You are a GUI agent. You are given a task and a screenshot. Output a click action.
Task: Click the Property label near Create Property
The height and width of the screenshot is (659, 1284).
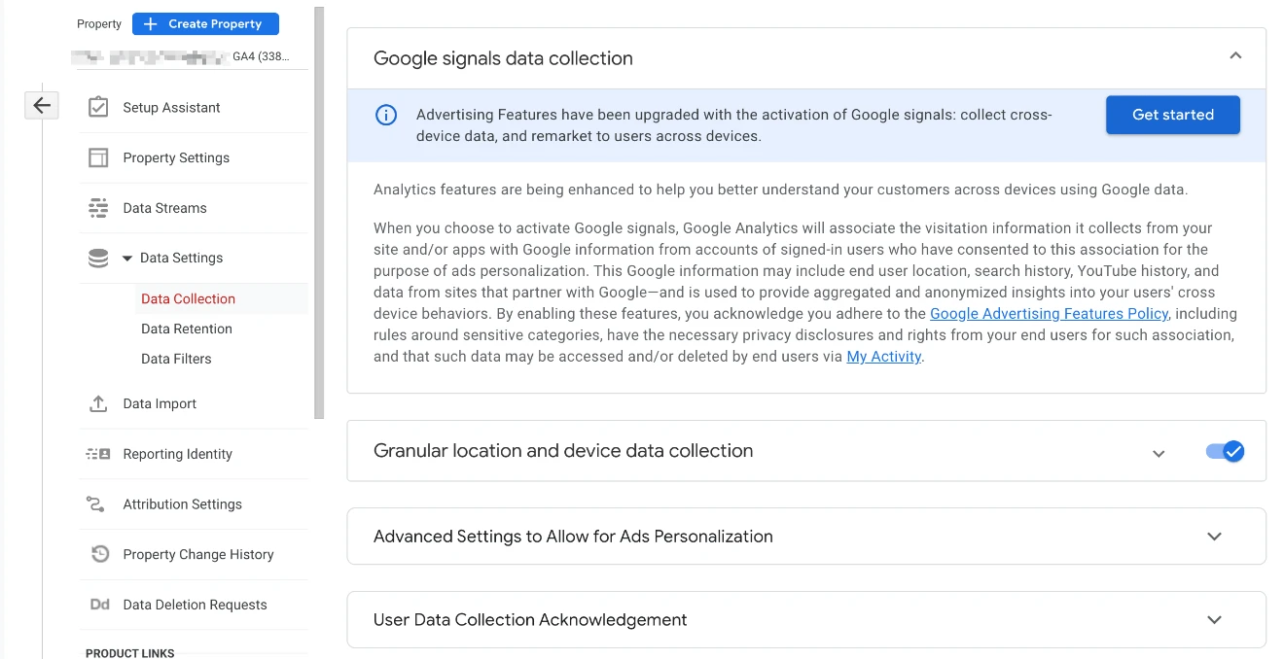click(x=99, y=23)
